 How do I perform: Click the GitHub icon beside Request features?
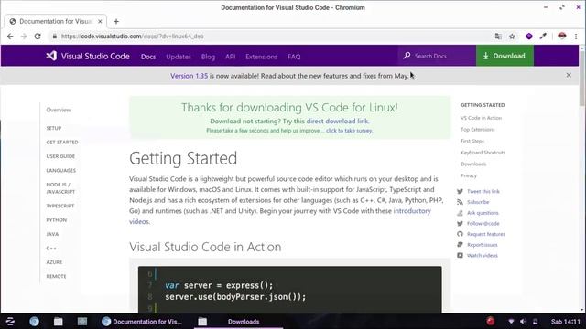pos(460,234)
